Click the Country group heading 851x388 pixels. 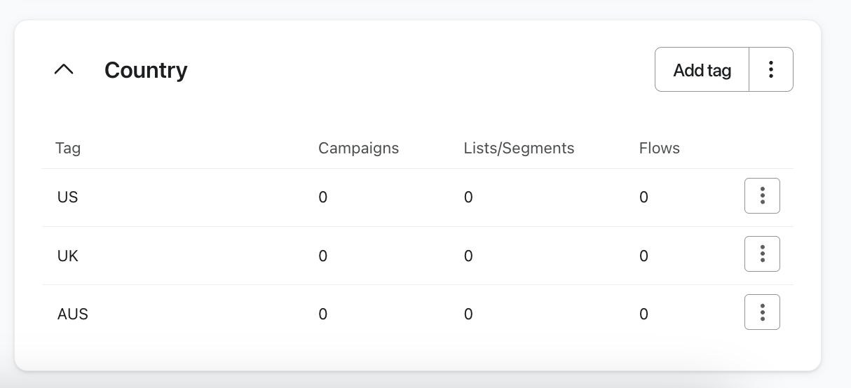146,70
